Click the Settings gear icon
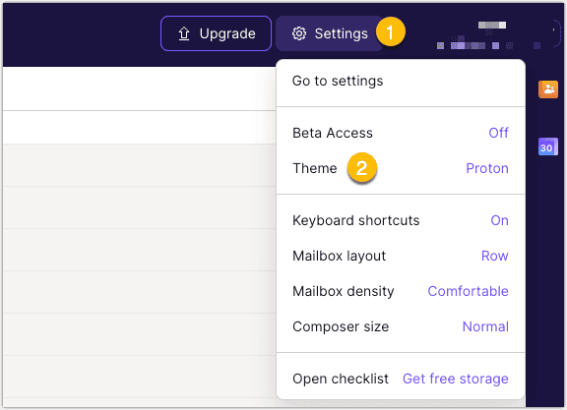Viewport: 567px width, 410px height. [x=299, y=33]
